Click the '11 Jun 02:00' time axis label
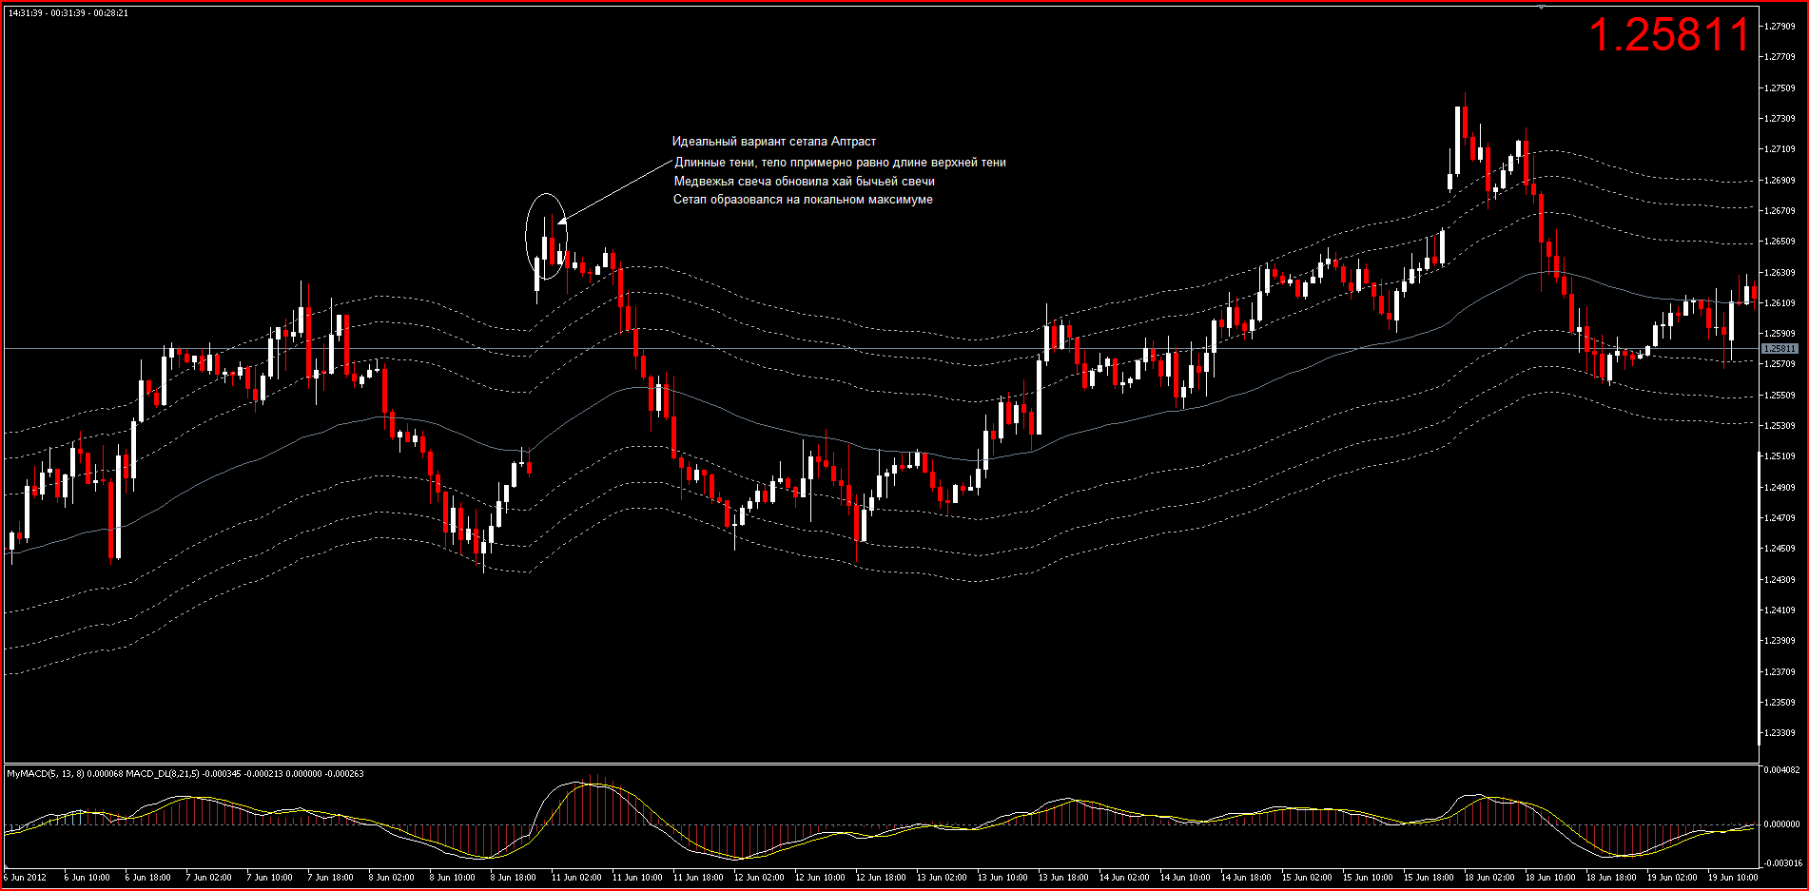Viewport: 1809px width, 891px height. coord(576,878)
